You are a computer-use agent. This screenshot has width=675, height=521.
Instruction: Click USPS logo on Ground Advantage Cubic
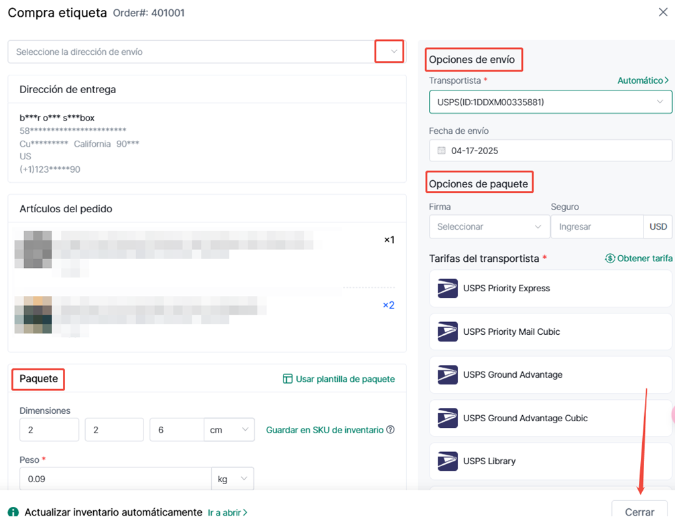(448, 418)
